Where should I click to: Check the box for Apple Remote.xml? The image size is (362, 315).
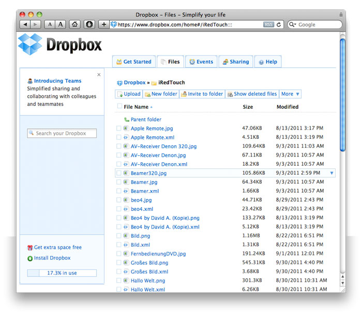(x=118, y=137)
